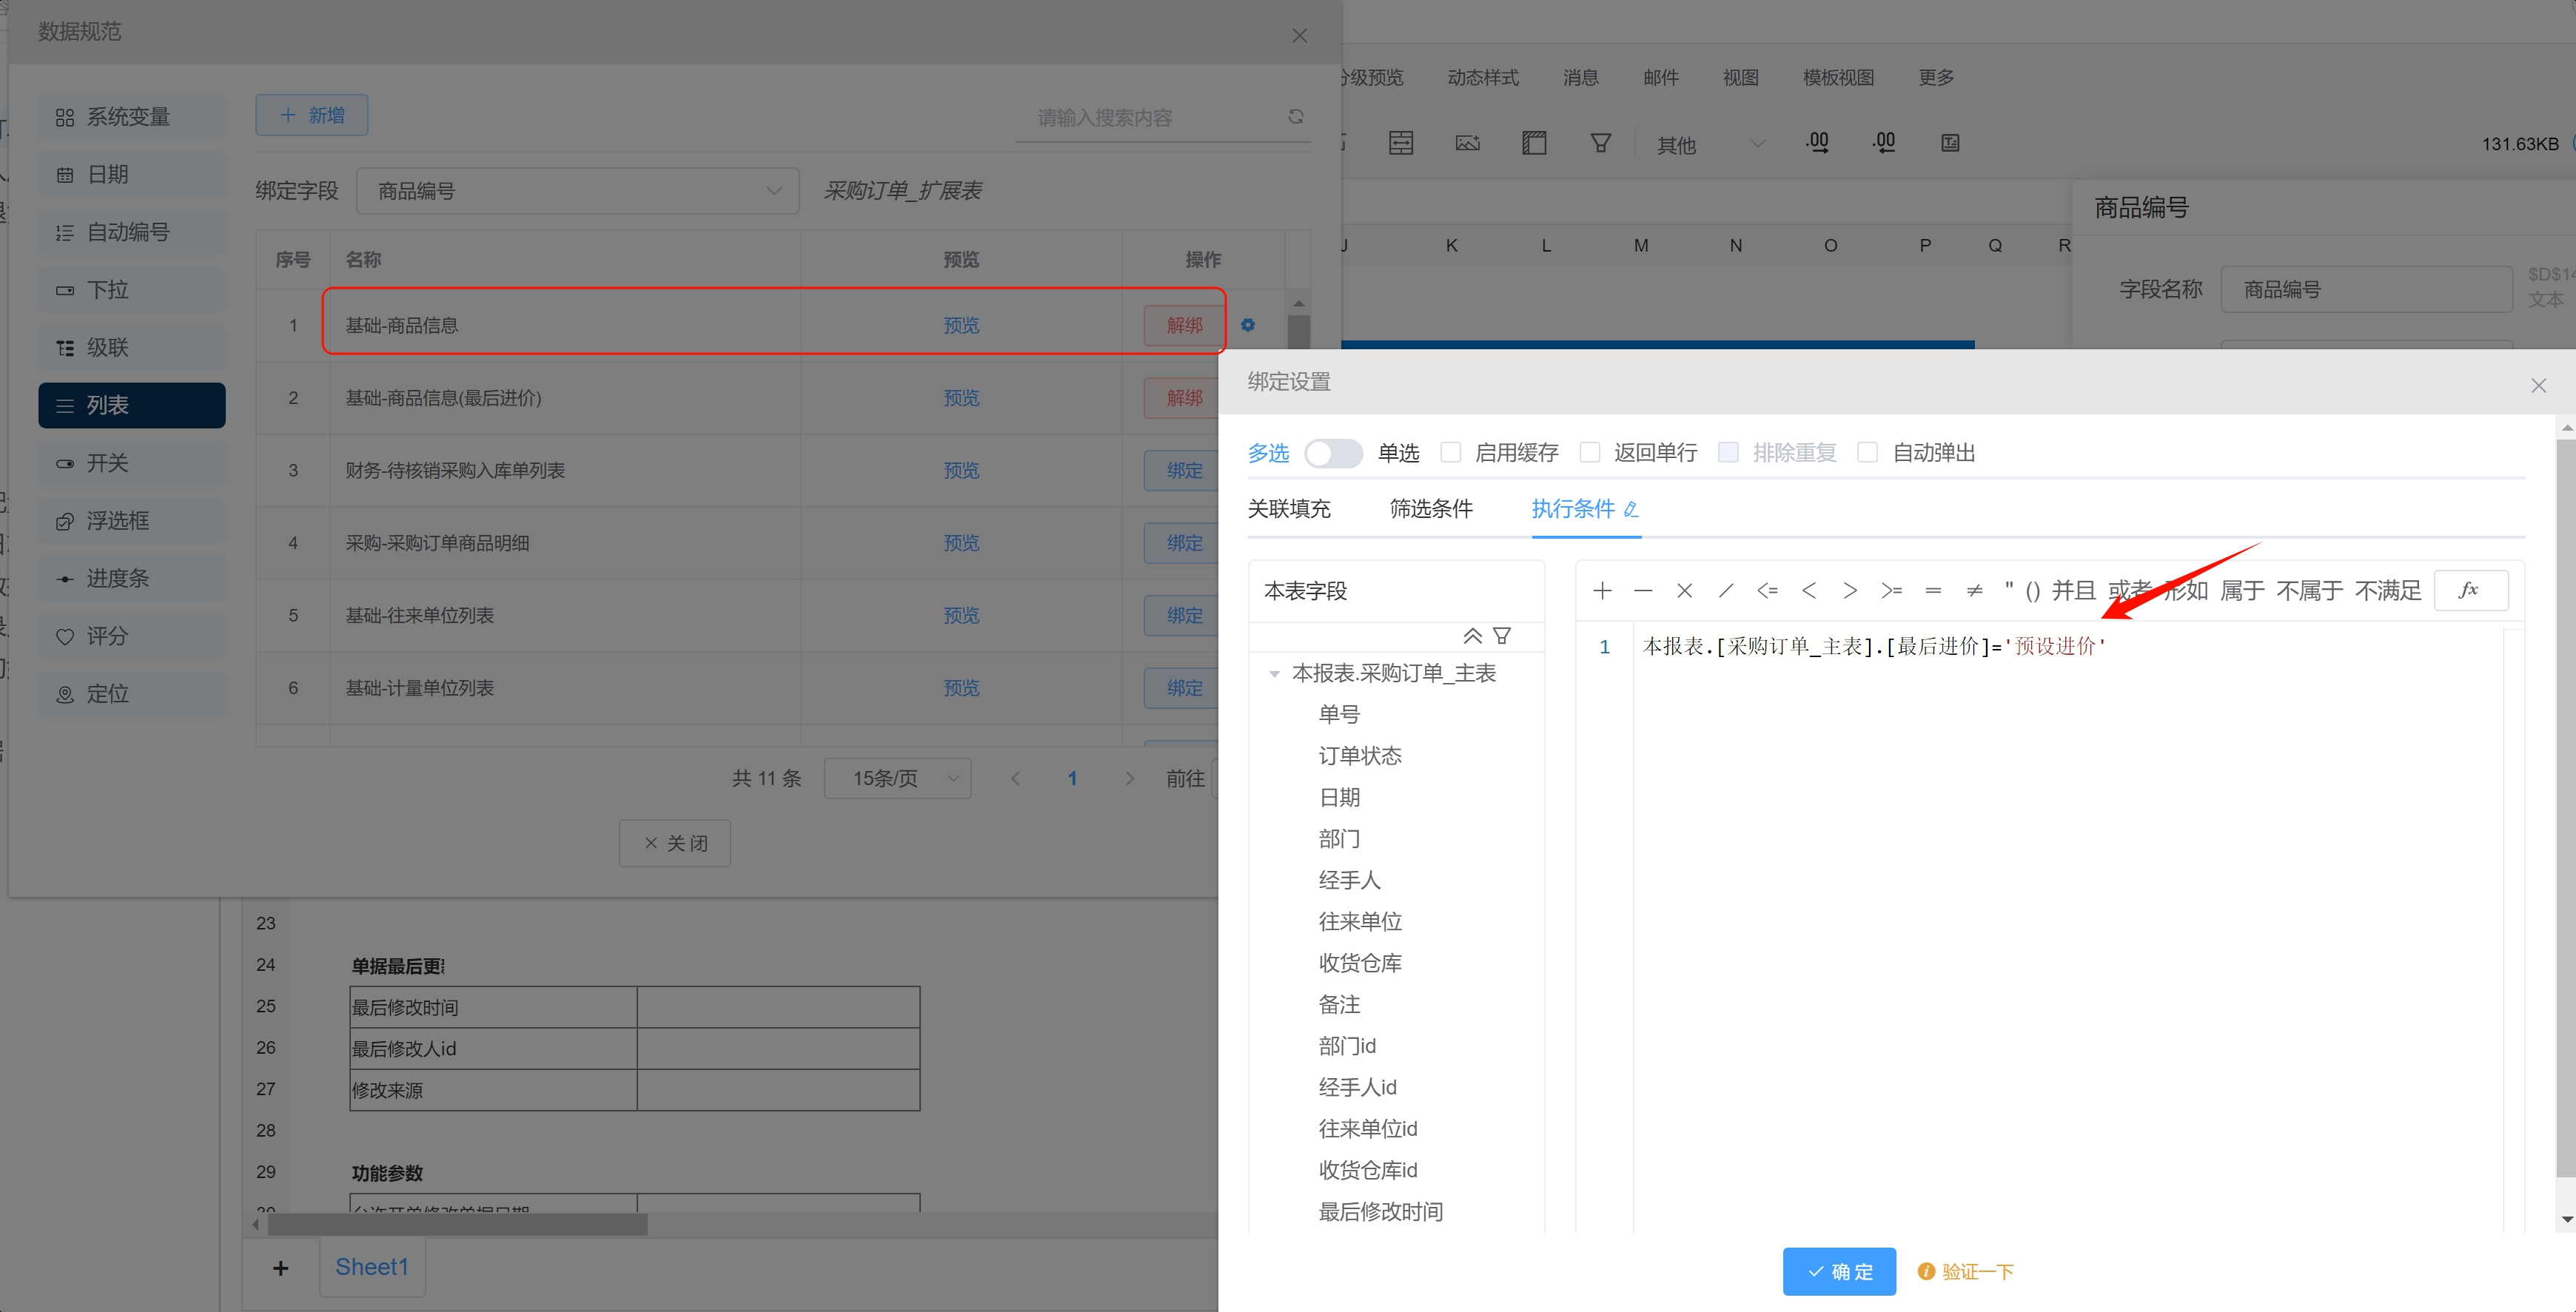Click the filter funnel icon in spreadsheet toolbar
This screenshot has width=2576, height=1312.
click(x=1600, y=143)
